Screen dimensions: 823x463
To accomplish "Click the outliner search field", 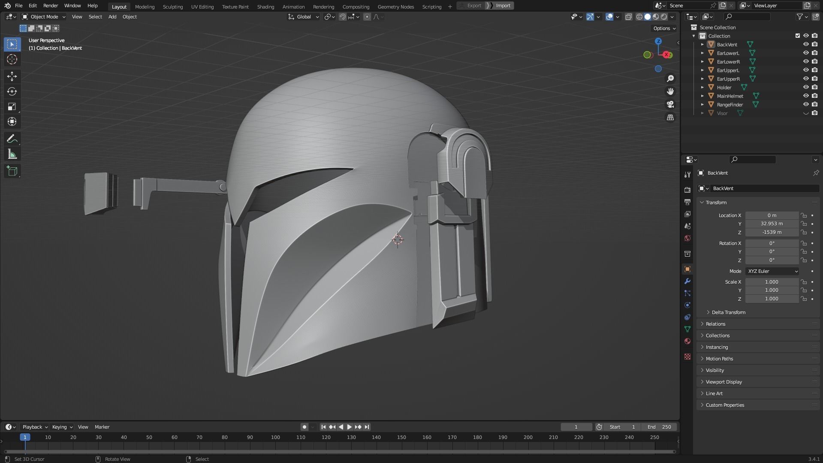I will pyautogui.click(x=747, y=17).
